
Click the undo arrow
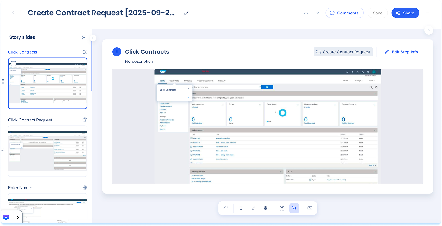click(x=305, y=13)
